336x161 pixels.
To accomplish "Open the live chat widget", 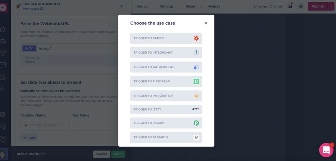I will (x=326, y=150).
